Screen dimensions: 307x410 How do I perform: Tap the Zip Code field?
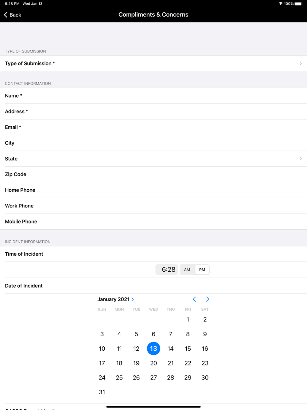point(153,175)
